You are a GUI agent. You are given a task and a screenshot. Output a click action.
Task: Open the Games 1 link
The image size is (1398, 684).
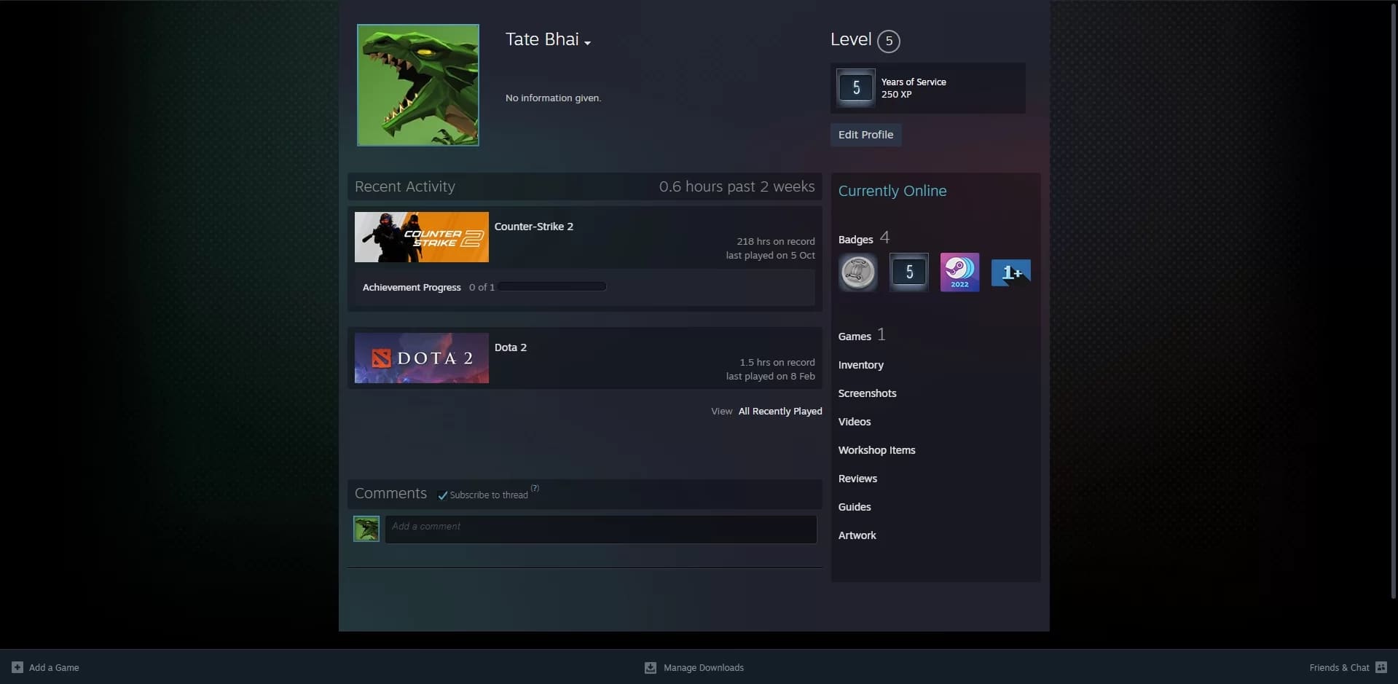(862, 335)
